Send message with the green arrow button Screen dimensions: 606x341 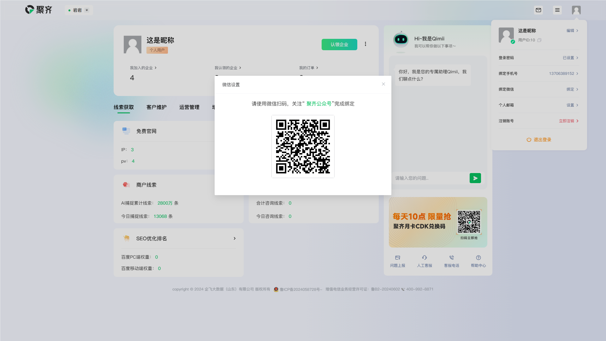point(475,178)
